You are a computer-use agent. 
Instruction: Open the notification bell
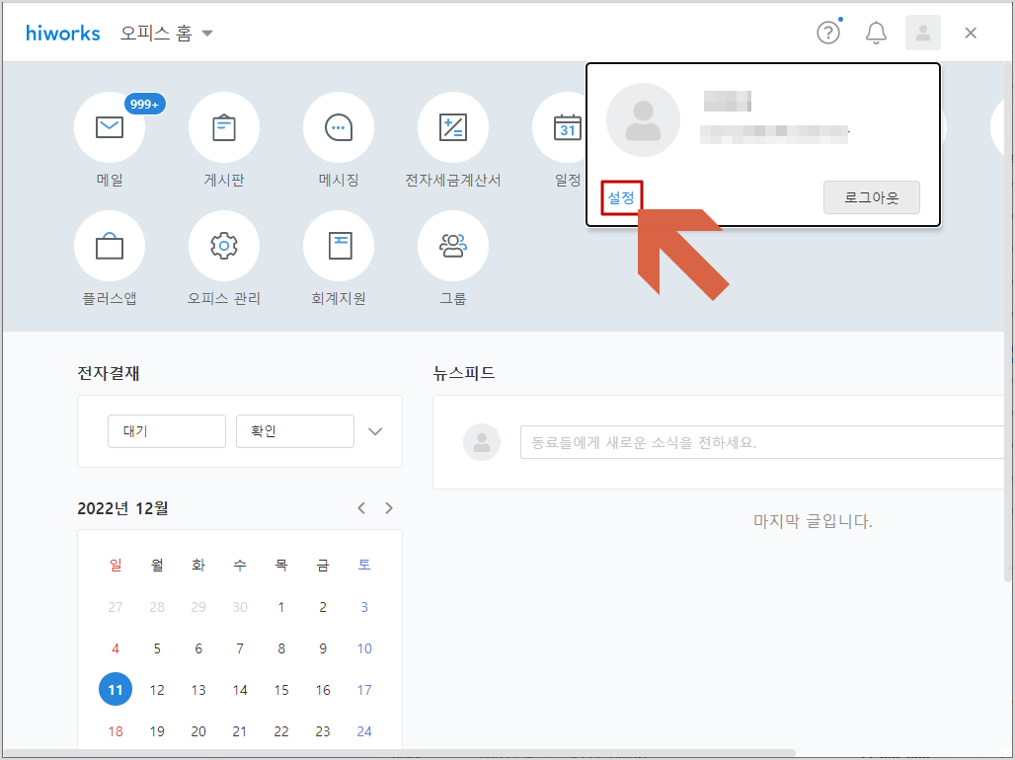(x=876, y=32)
